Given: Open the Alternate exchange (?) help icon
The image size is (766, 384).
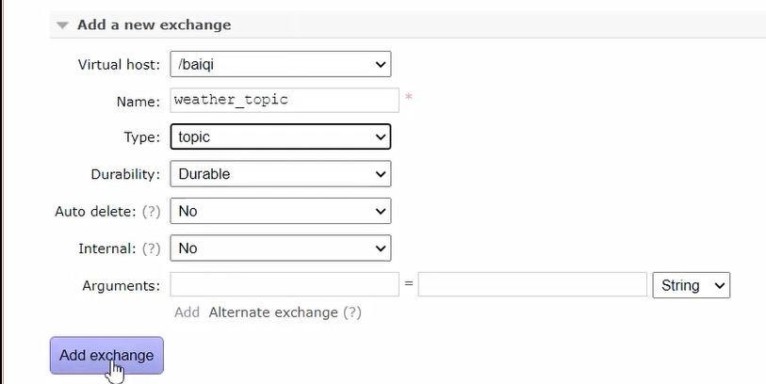Looking at the screenshot, I should click(351, 312).
